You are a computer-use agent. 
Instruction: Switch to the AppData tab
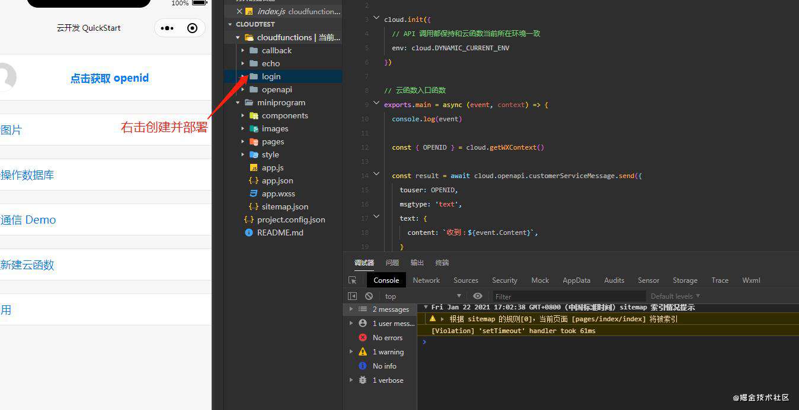coord(576,280)
